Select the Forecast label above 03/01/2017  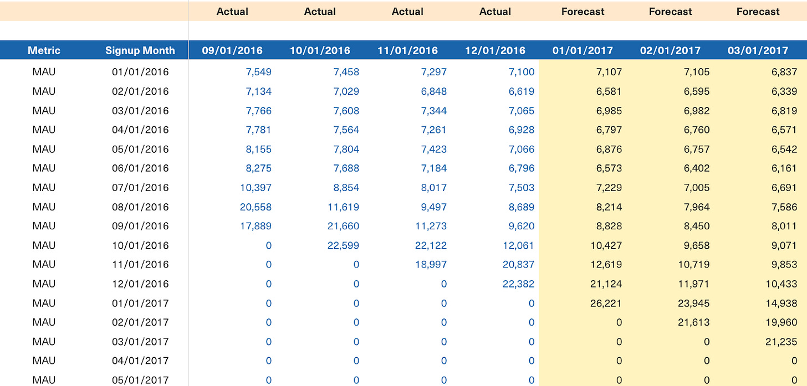758,12
